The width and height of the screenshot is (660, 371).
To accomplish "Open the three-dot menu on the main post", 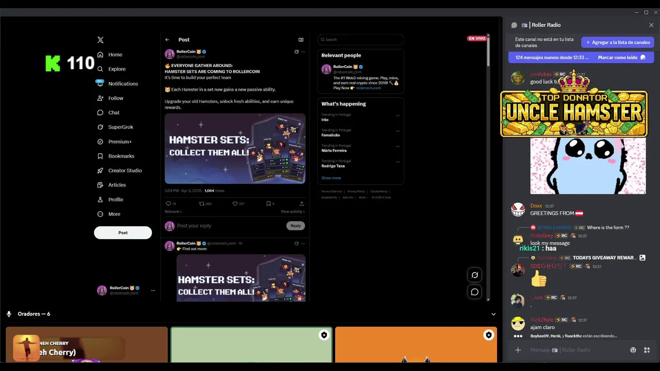I will click(303, 52).
